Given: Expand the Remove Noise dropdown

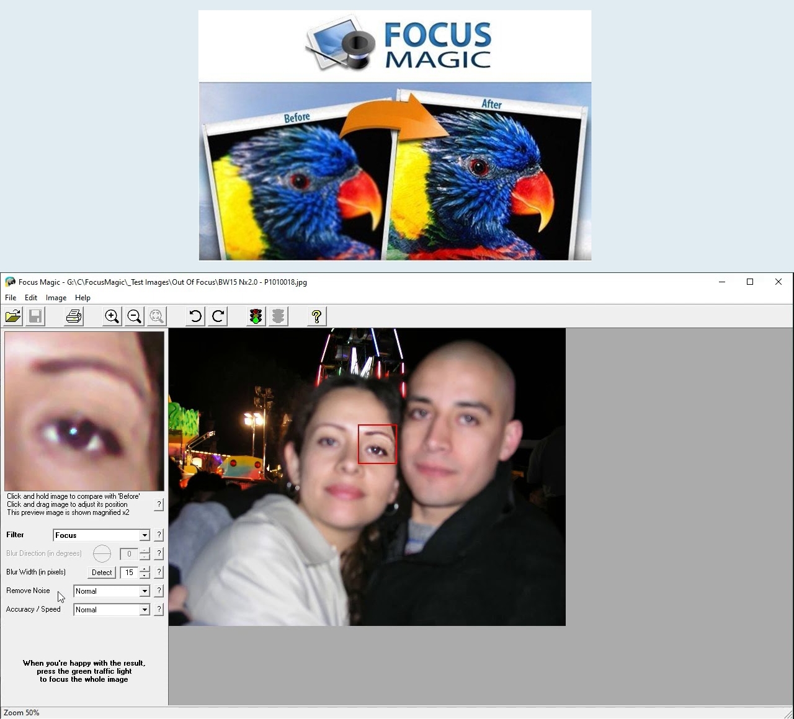Looking at the screenshot, I should [145, 591].
